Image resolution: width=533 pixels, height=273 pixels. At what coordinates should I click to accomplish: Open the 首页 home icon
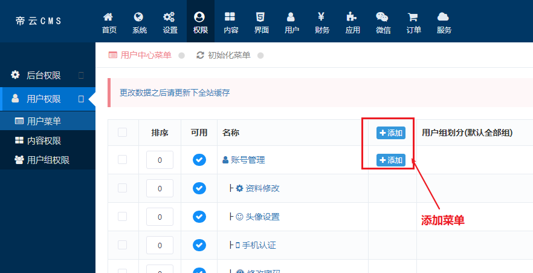tap(109, 17)
